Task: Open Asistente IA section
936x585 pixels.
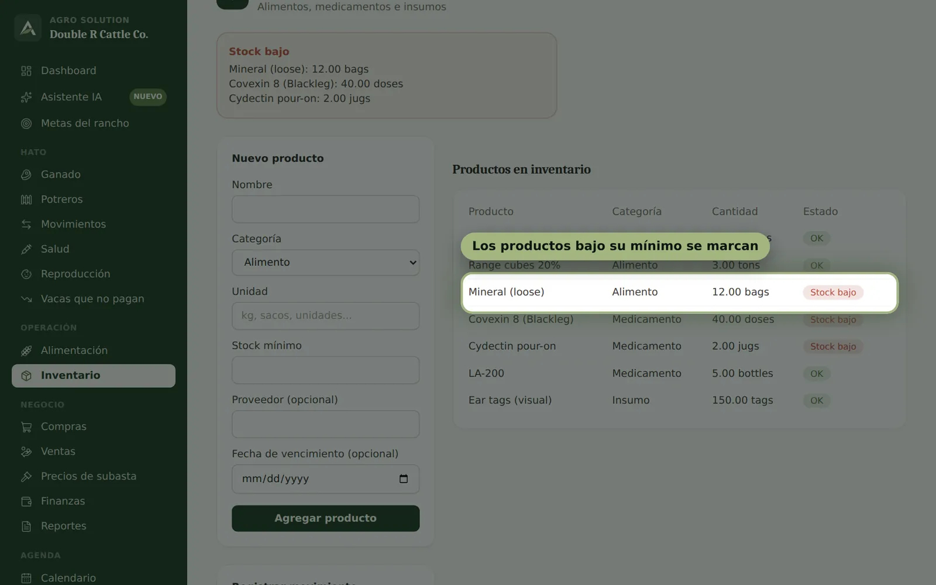Action: [x=71, y=97]
